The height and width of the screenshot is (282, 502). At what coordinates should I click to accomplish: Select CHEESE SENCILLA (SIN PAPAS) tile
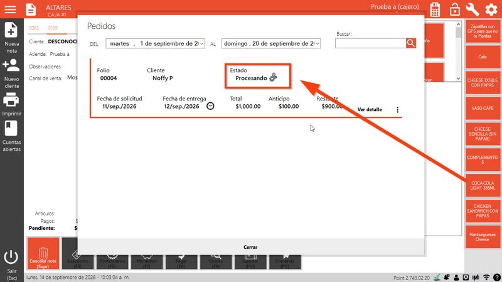coord(483,134)
